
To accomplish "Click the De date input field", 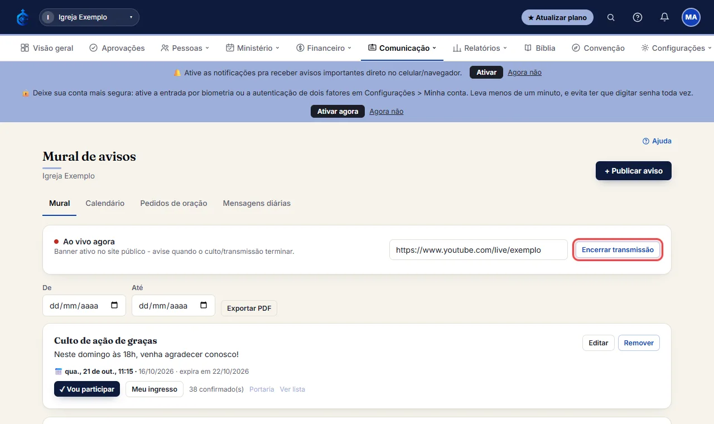I will pos(84,306).
